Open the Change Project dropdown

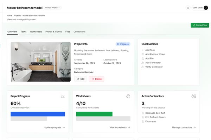[x=53, y=7]
